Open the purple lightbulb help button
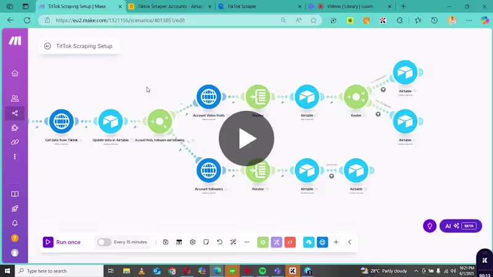 tap(430, 226)
